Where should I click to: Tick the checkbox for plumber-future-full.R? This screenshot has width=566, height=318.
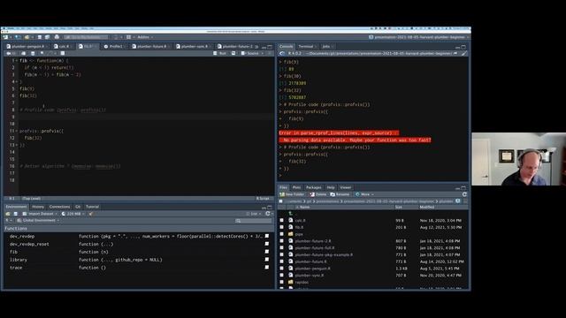click(x=281, y=247)
